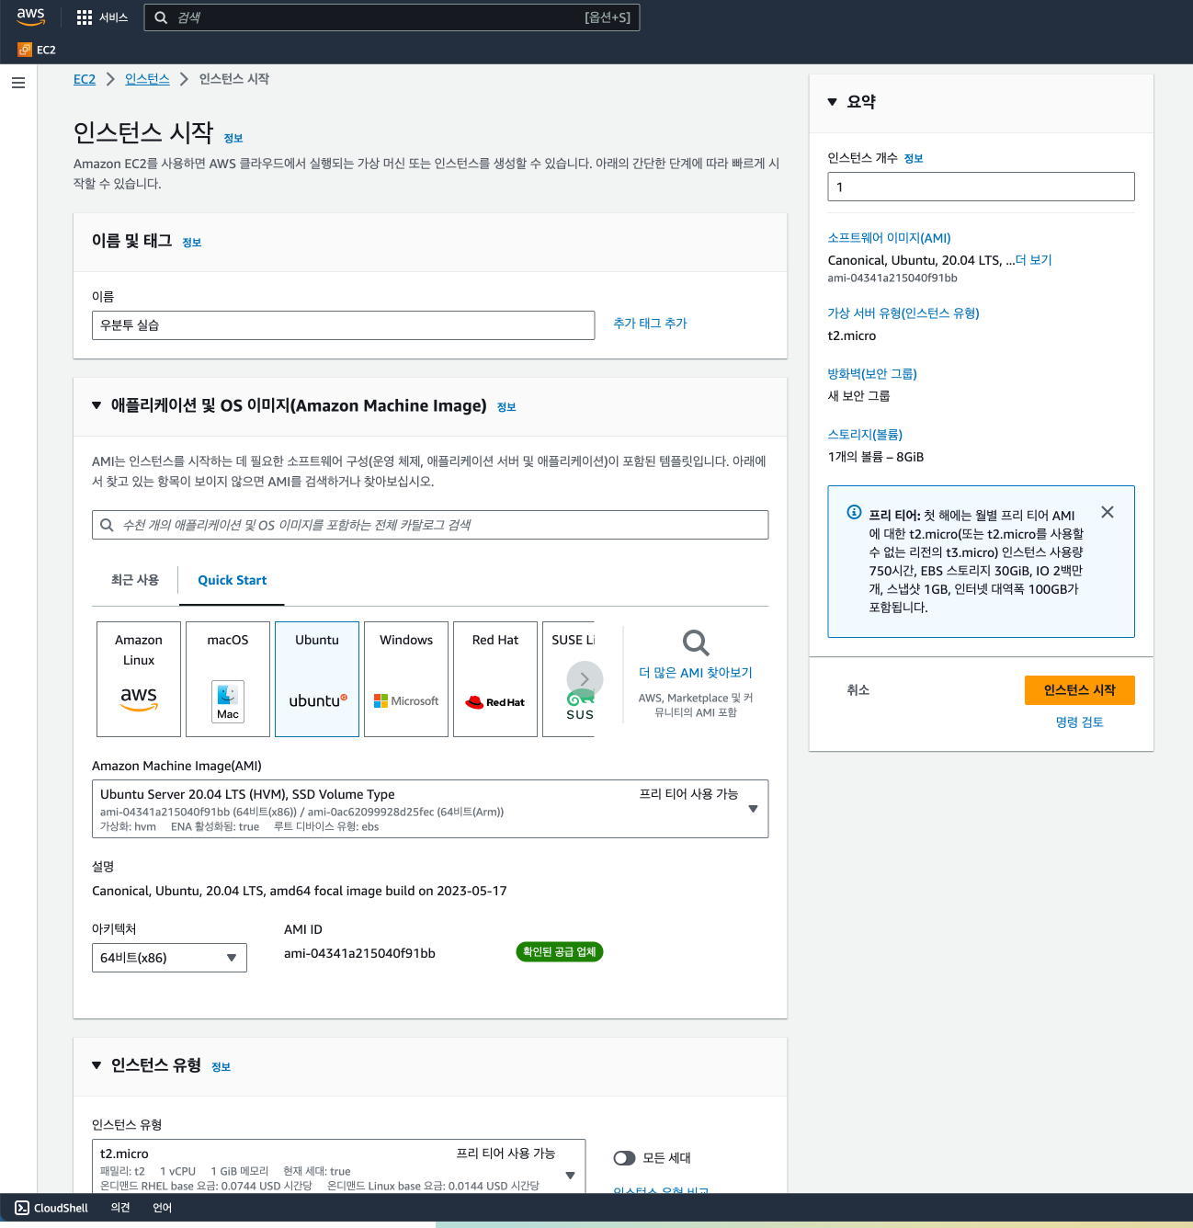Click the 취소 cancel button

(858, 690)
